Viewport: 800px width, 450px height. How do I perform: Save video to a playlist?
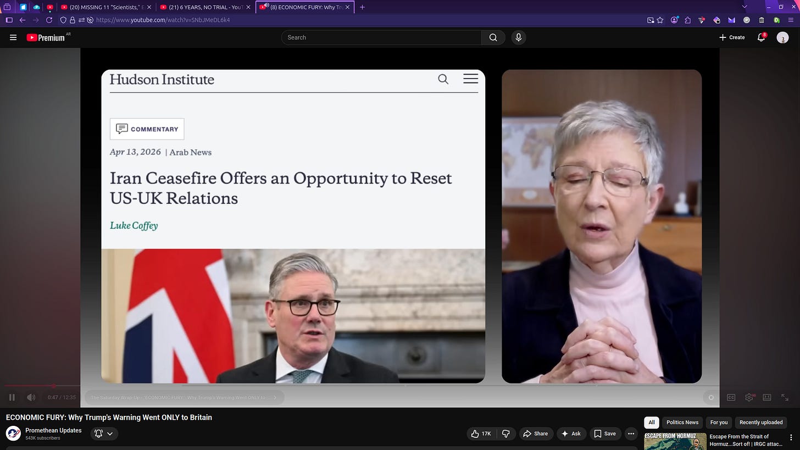click(x=604, y=434)
